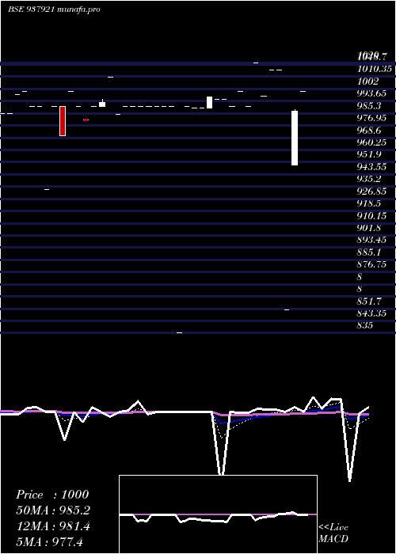Click inside the Live MACD inset chart
Image resolution: width=396 pixels, height=554 pixels.
pos(218,514)
